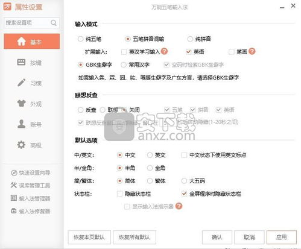Click the gear icon for 高级
301x249 pixels.
click(21, 145)
